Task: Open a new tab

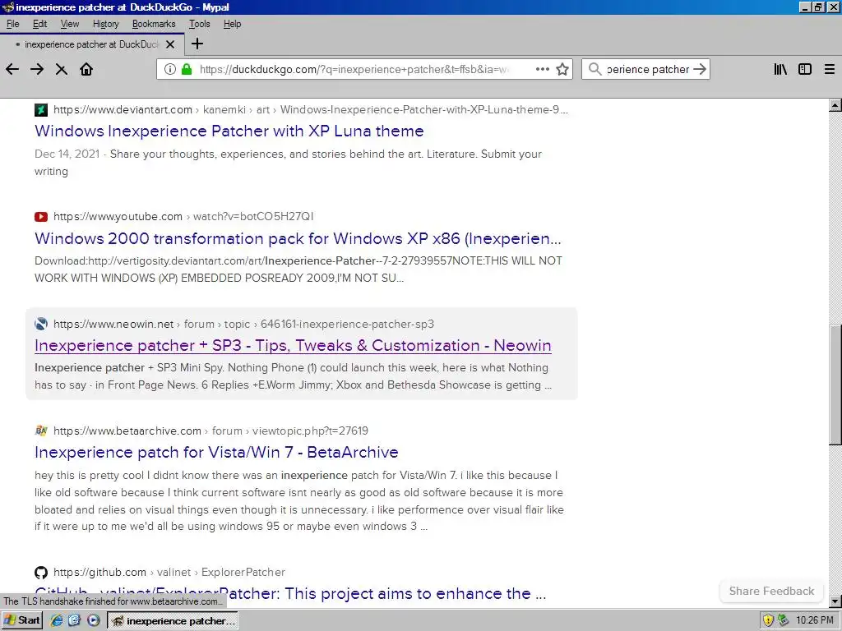Action: 197,44
